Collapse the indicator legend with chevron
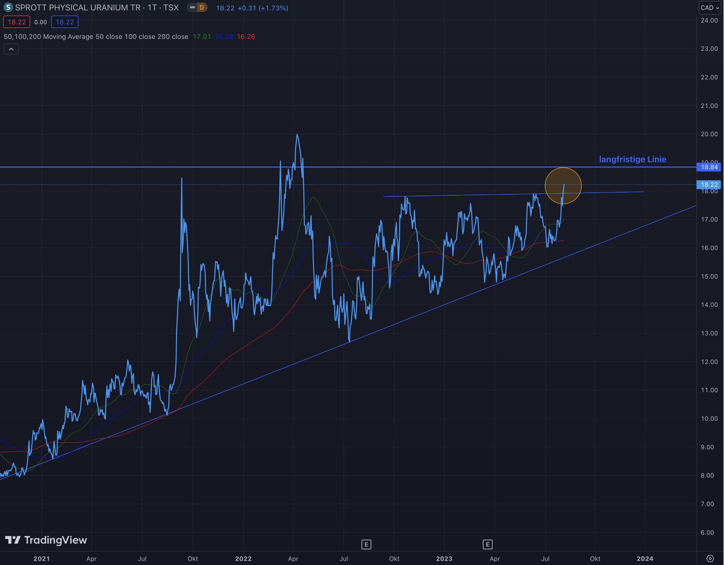The height and width of the screenshot is (565, 724). (x=11, y=49)
